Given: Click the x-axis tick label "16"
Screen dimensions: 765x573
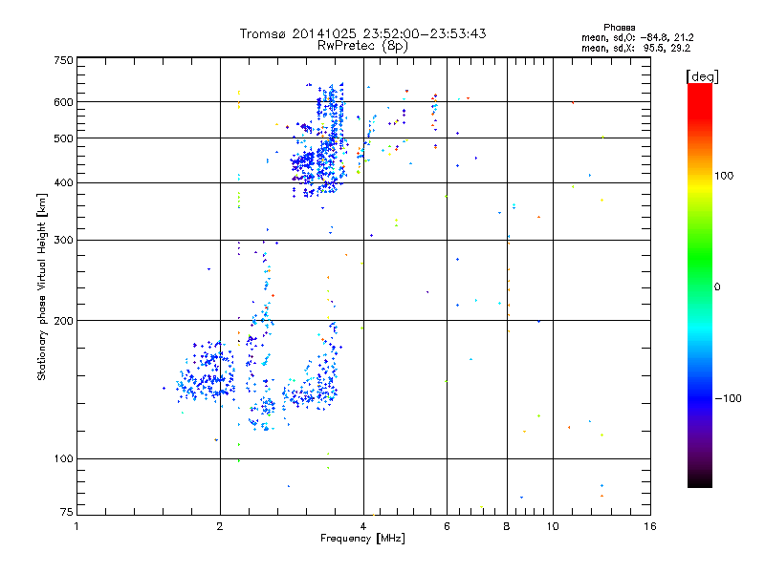Looking at the screenshot, I should 650,526.
